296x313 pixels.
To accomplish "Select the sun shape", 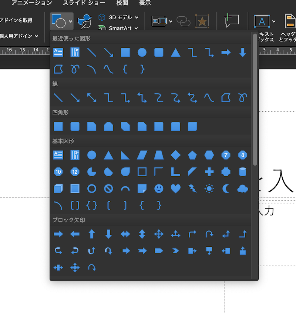I will tap(209, 189).
